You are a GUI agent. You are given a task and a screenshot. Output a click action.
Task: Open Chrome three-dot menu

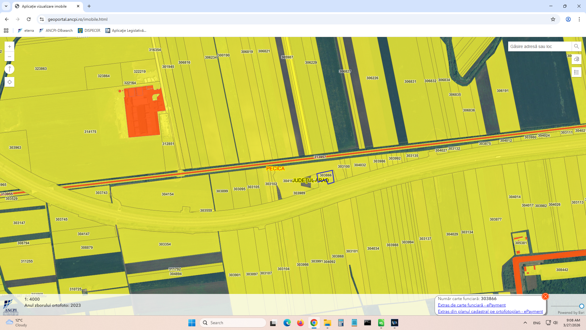point(579,19)
